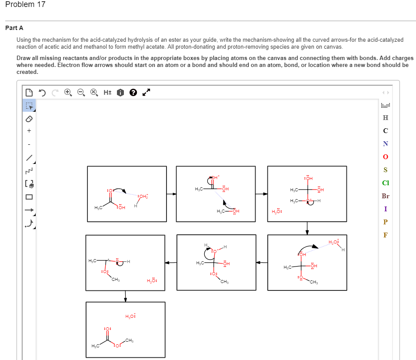The image size is (416, 360).
Task: Select the rectangle drawing tool
Action: 29,197
